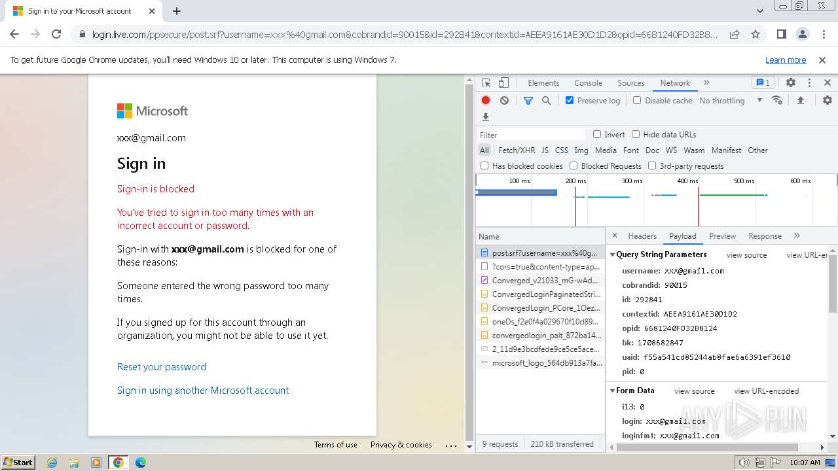Image resolution: width=838 pixels, height=471 pixels.
Task: Open Microsoft Edge from taskbar
Action: click(140, 462)
